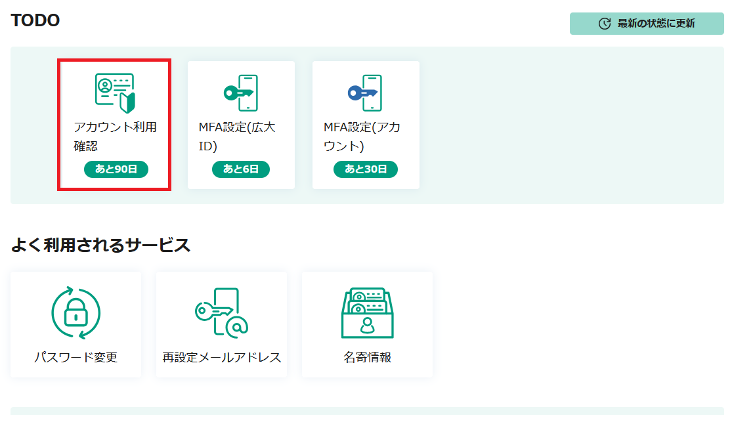
Task: Click the あと30日 deadline badge
Action: pos(366,169)
